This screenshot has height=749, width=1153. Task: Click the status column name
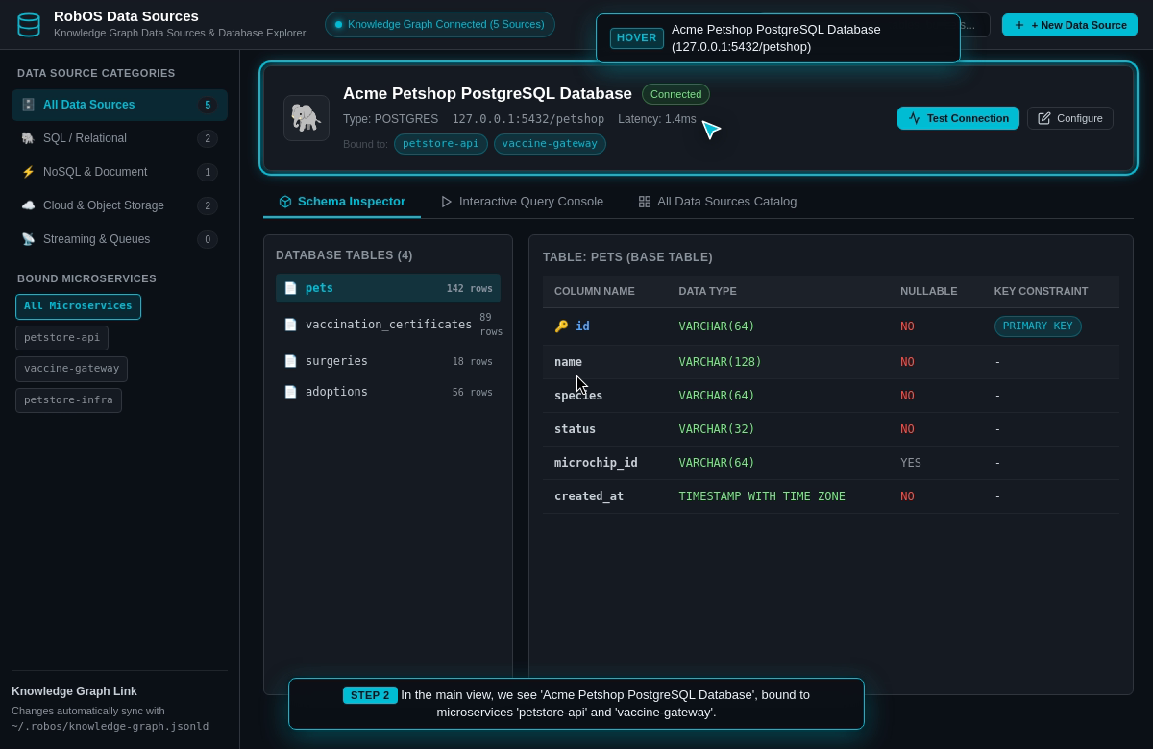(x=575, y=429)
